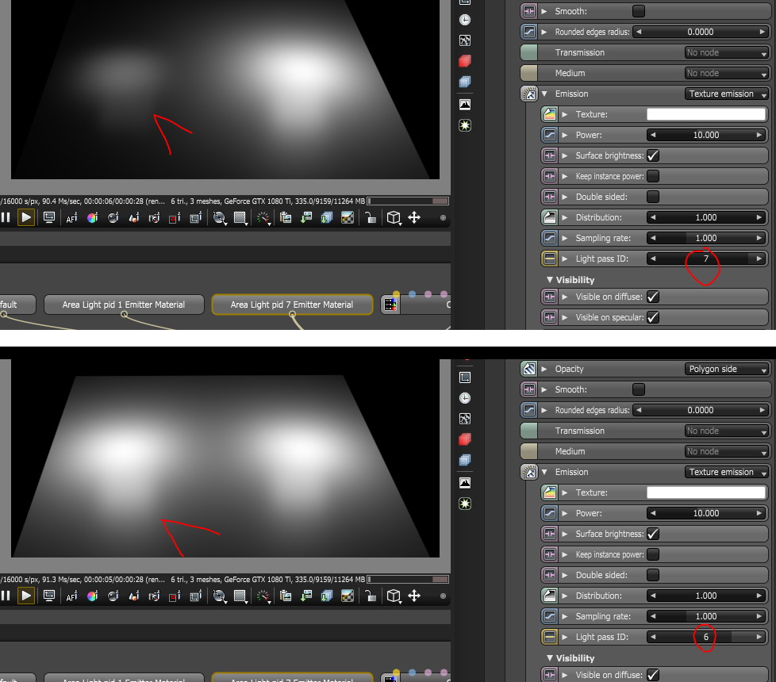Increase Power value arrow in the upper panel
Image resolution: width=776 pixels, height=682 pixels.
pos(759,135)
